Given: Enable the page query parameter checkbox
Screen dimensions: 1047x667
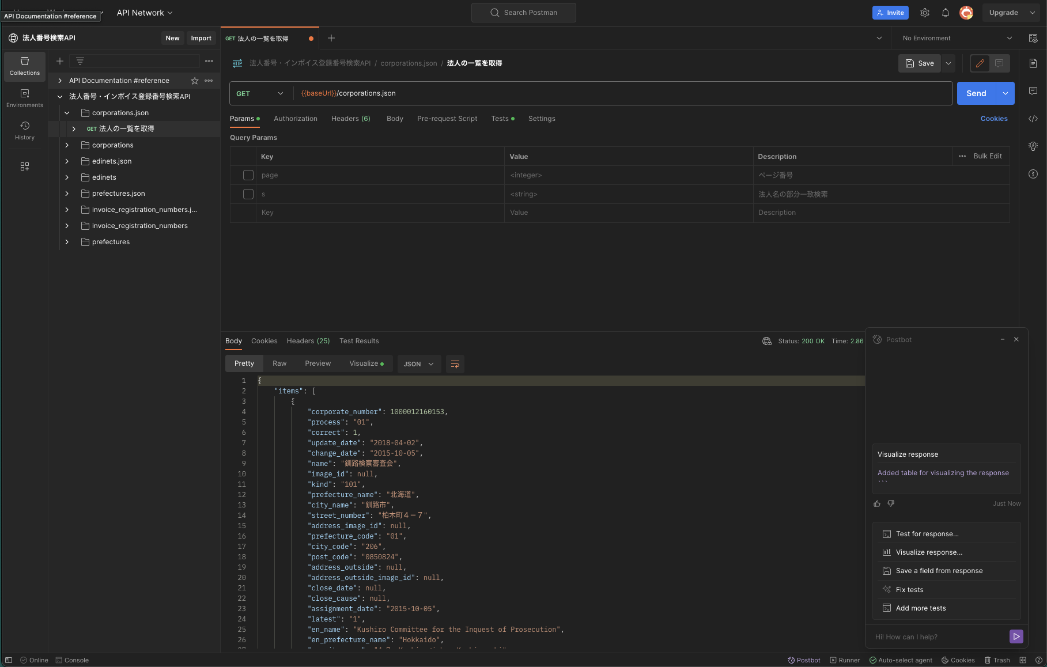Looking at the screenshot, I should click(x=248, y=175).
